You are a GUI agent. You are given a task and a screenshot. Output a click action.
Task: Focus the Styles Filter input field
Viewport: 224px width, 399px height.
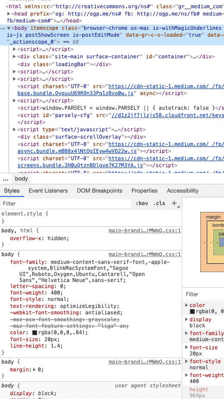tap(66, 204)
